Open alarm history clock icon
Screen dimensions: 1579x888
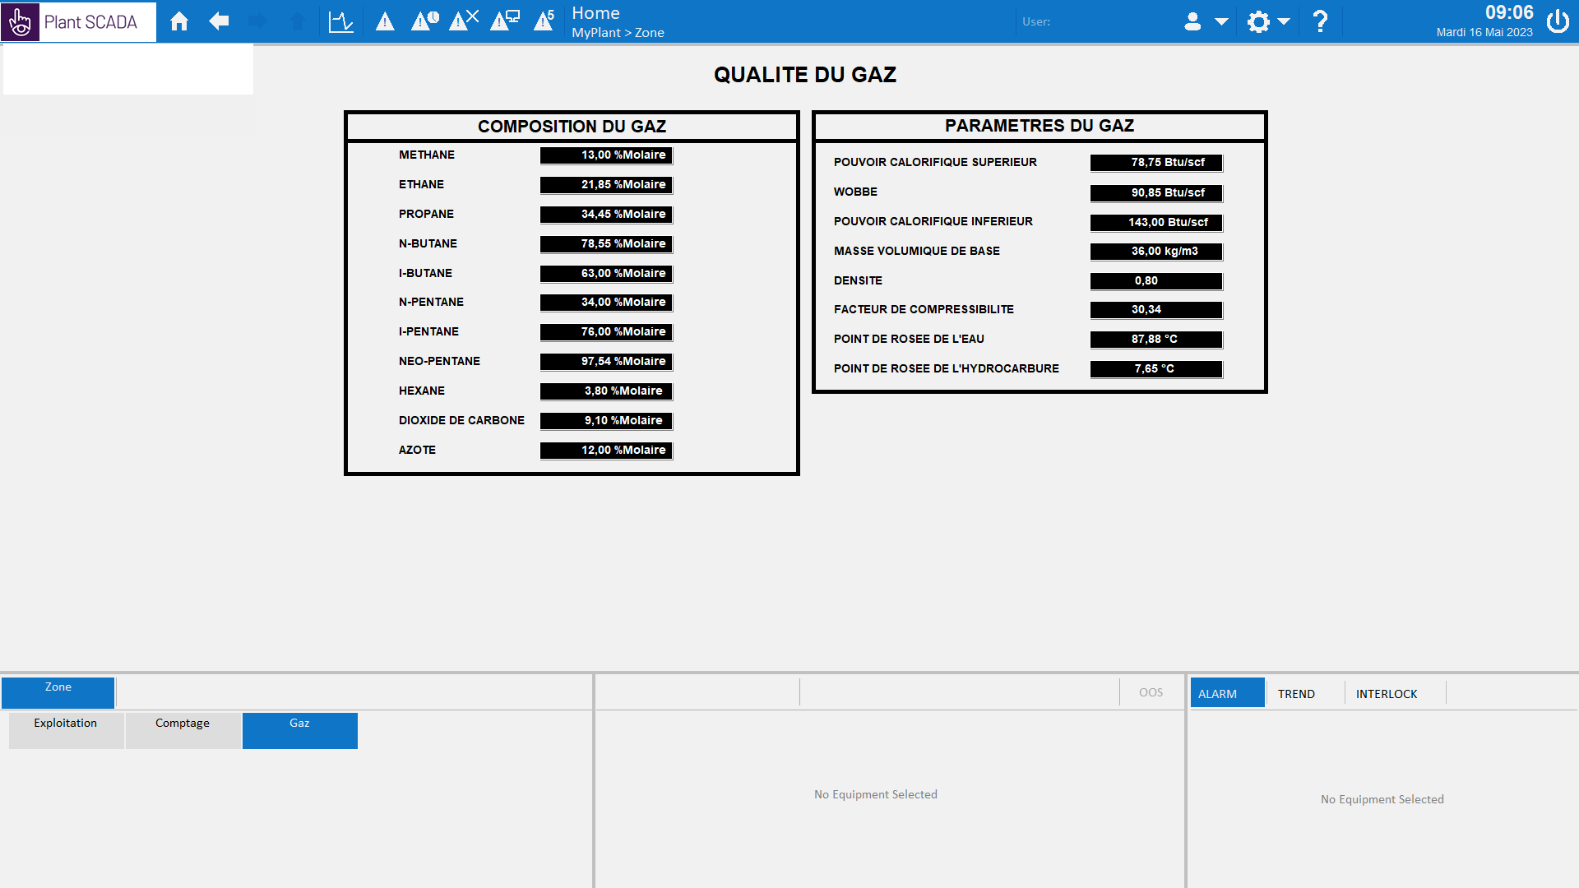(x=424, y=21)
